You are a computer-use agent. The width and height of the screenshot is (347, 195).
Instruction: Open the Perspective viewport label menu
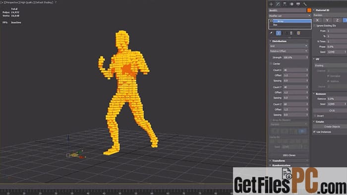(12, 2)
